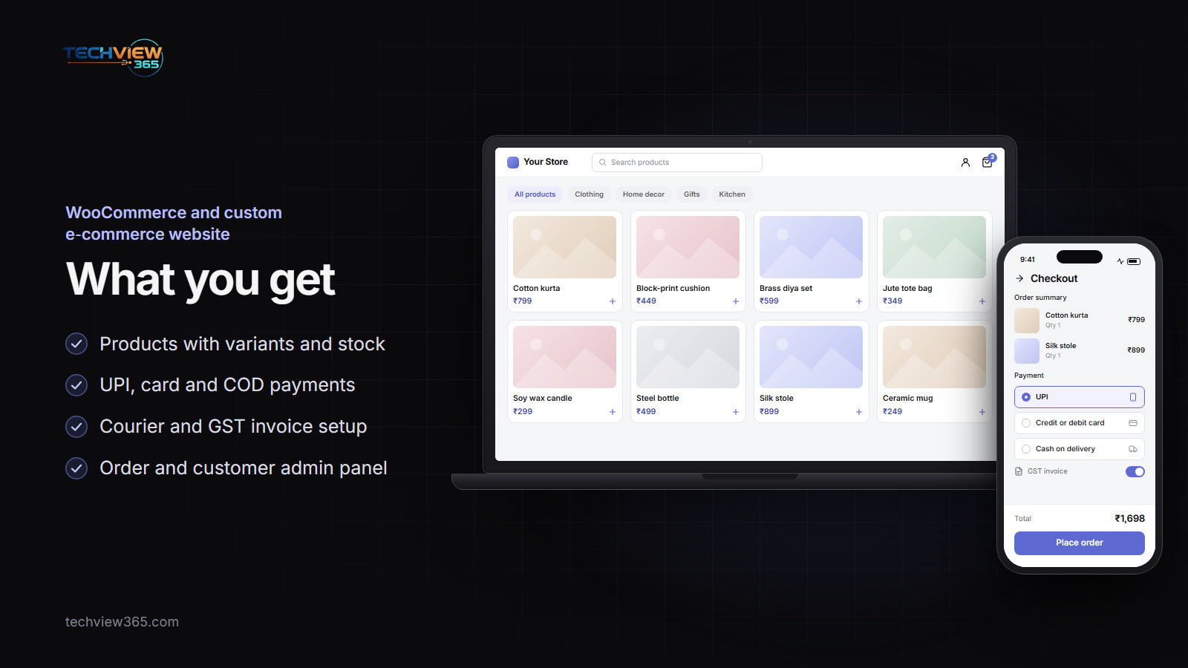Screen dimensions: 1188x668
Task: Click the ₹249 price text
Action: 892,412
